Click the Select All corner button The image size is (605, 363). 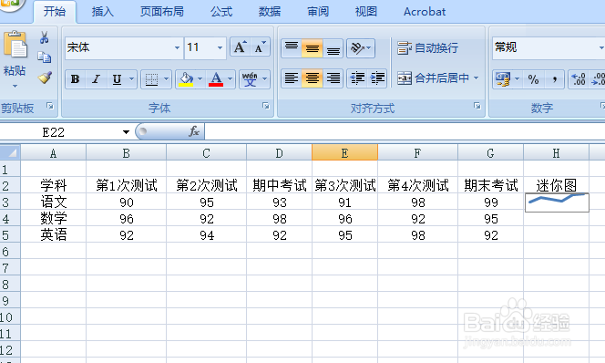point(10,152)
